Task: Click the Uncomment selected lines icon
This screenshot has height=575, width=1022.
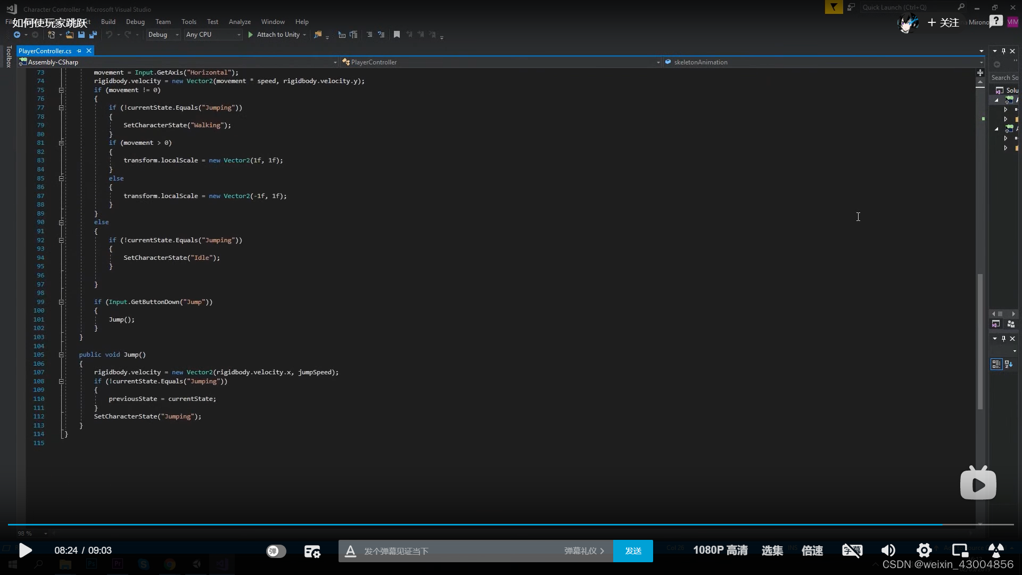Action: [x=381, y=35]
